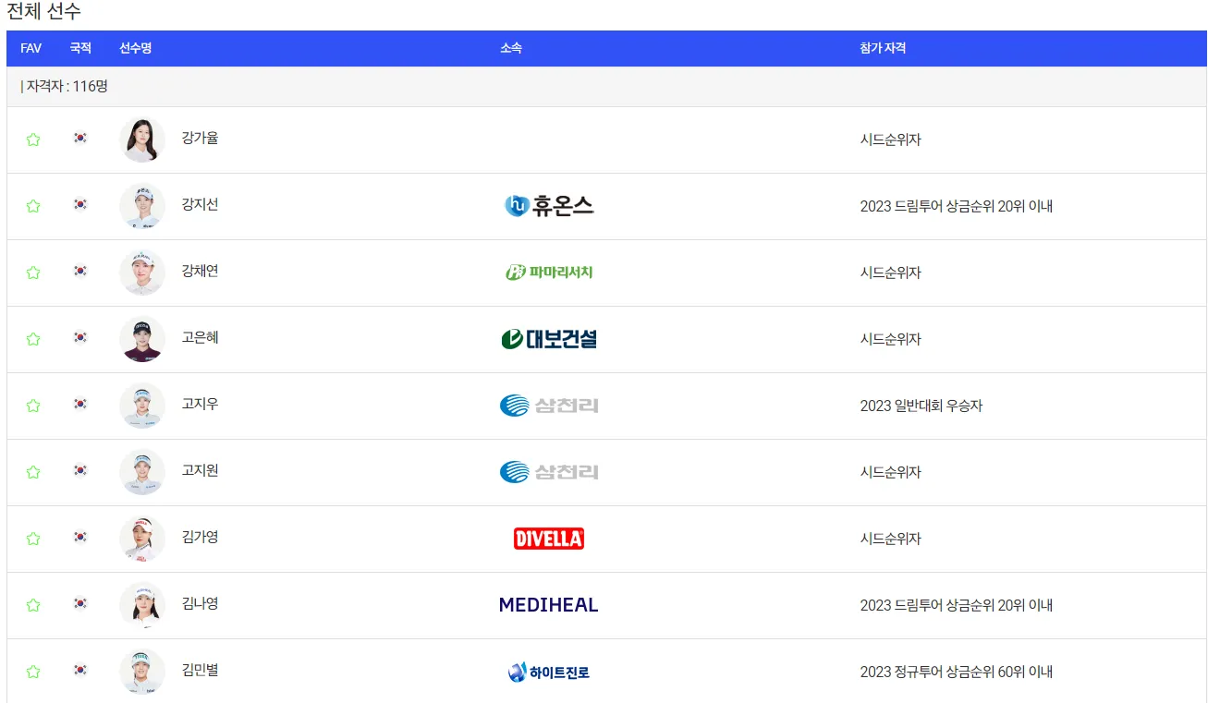This screenshot has width=1208, height=703.
Task: Toggle favorite star for 김민별
Action: tap(33, 673)
